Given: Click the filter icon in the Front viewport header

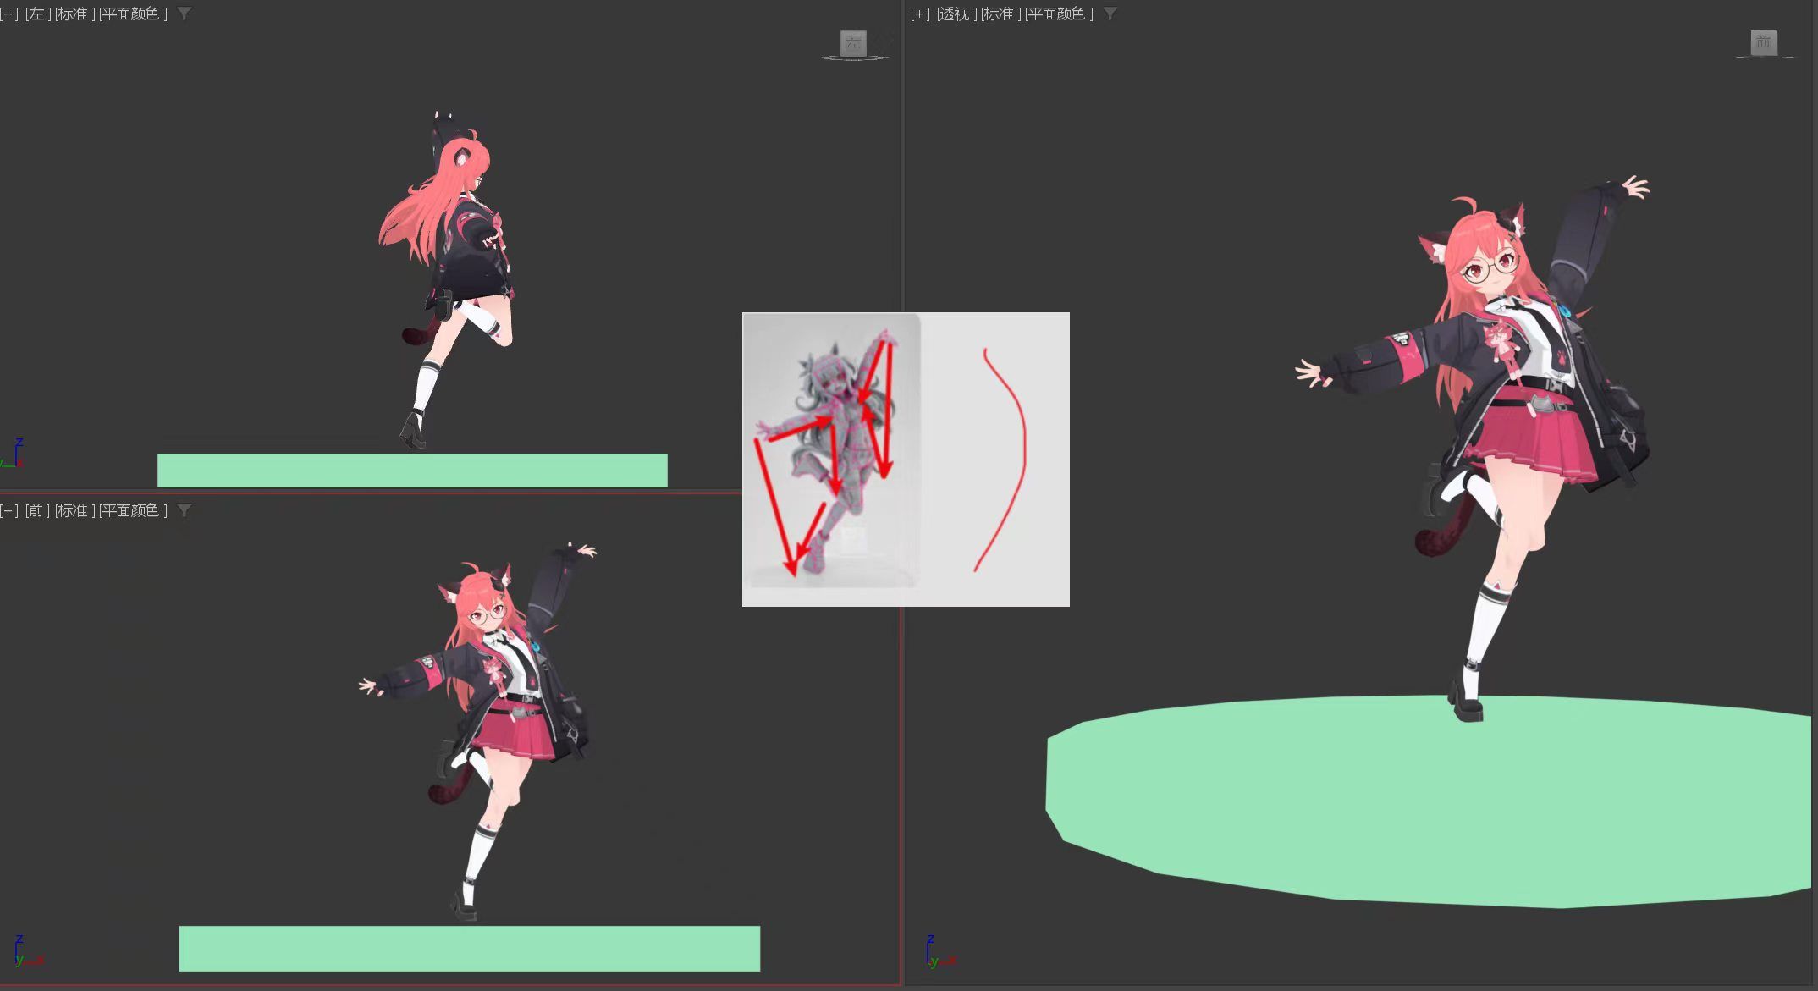Looking at the screenshot, I should point(185,510).
